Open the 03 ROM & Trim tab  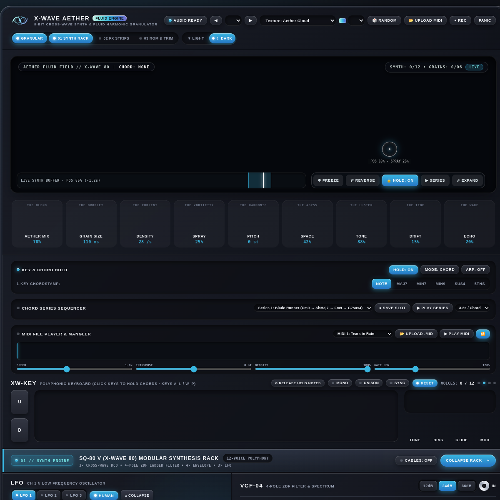[x=156, y=38]
